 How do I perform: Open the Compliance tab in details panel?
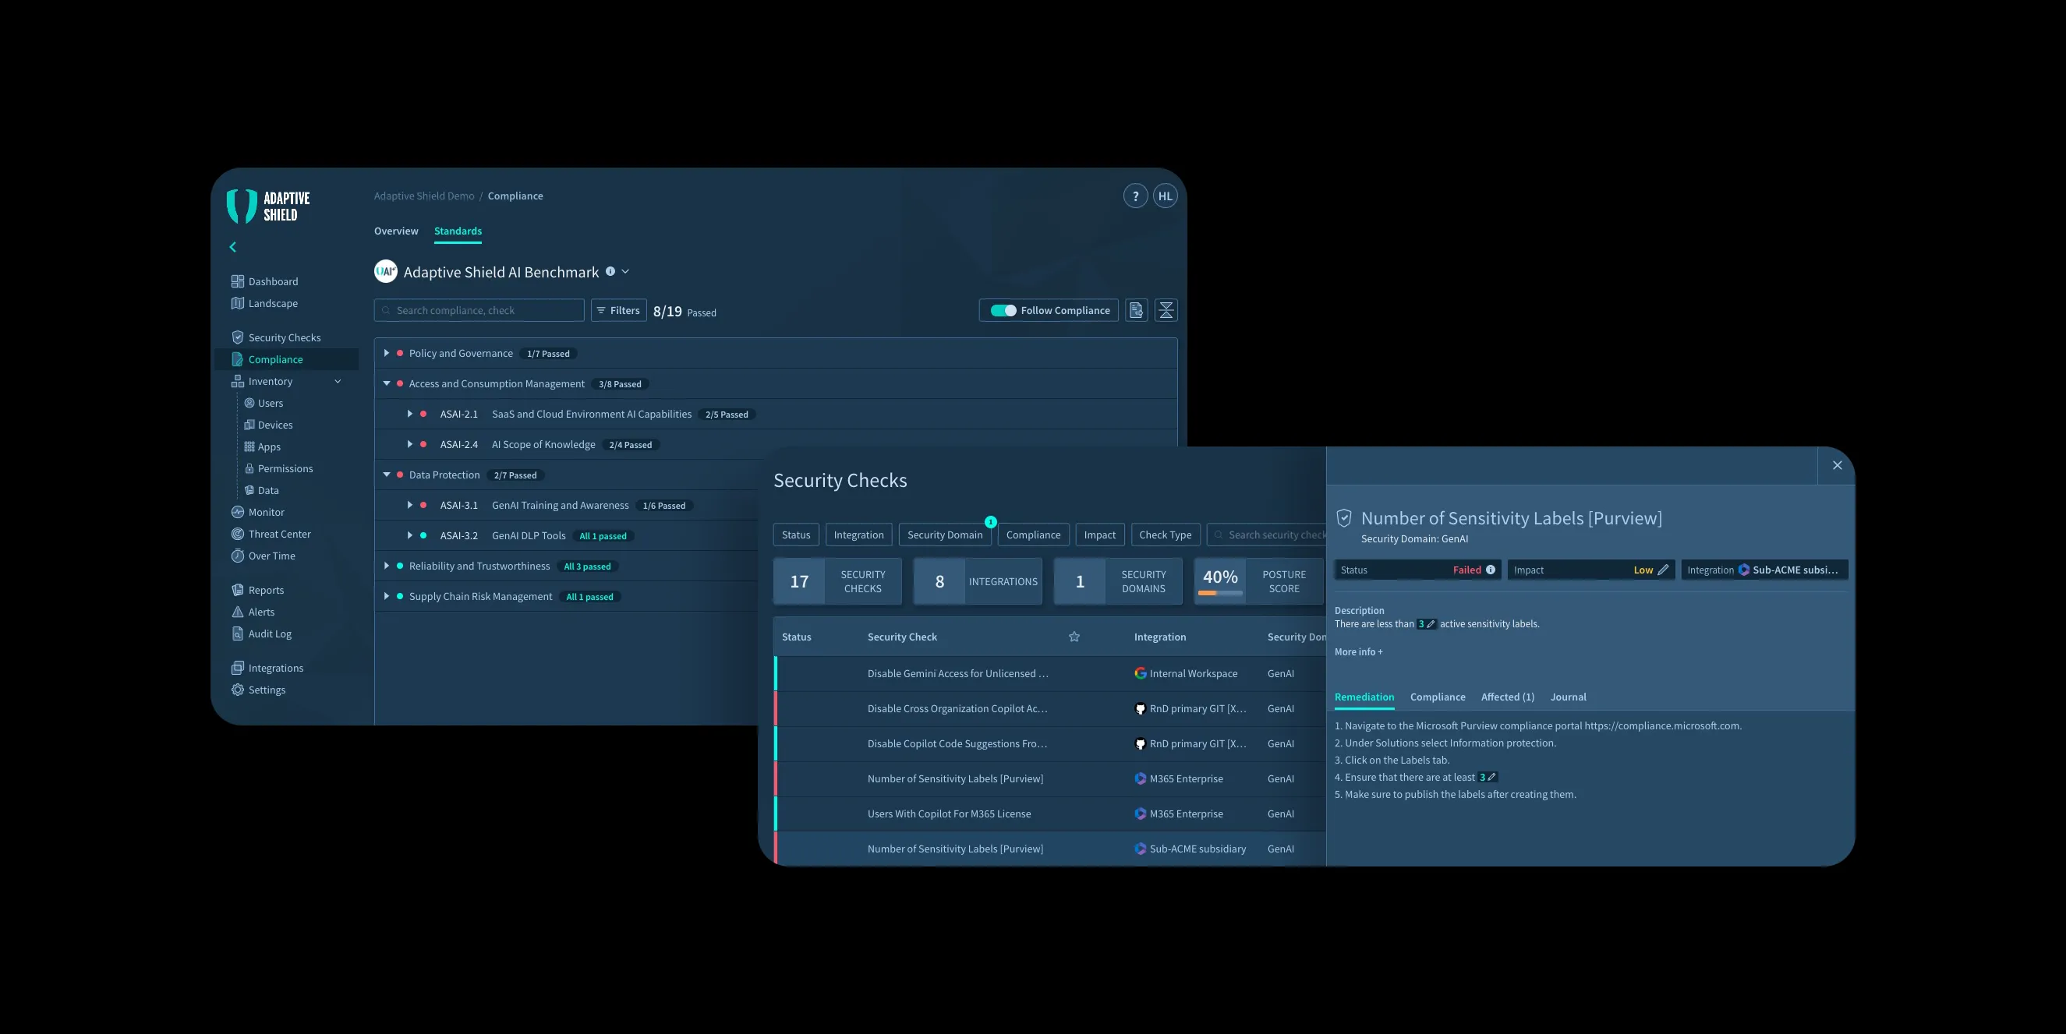(x=1437, y=697)
